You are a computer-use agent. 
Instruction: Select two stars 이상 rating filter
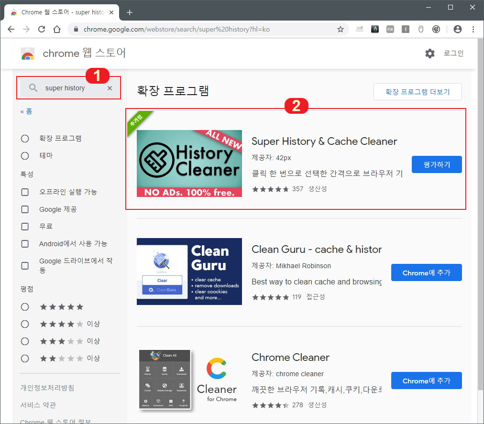(25, 359)
